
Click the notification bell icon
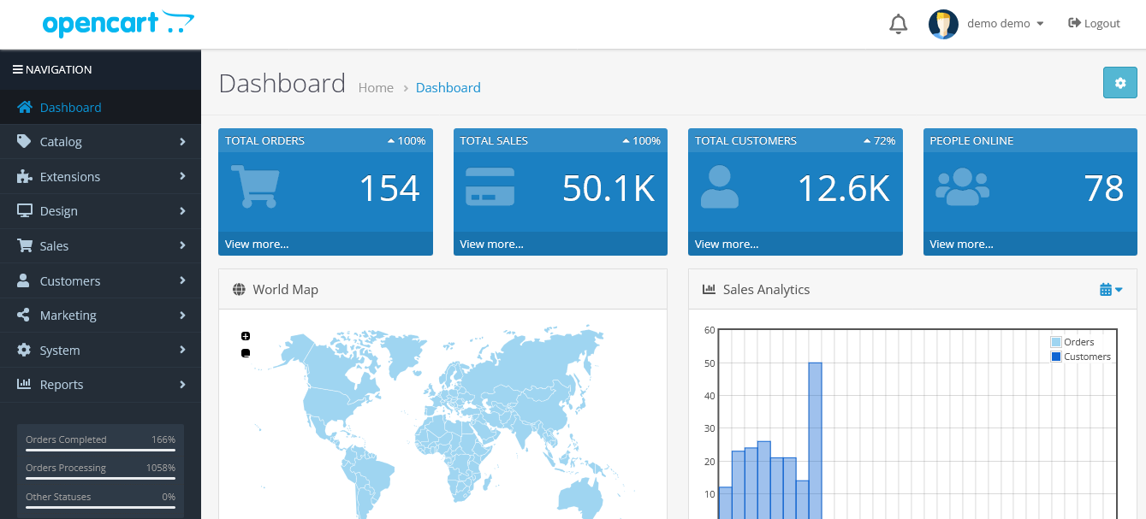coord(898,23)
